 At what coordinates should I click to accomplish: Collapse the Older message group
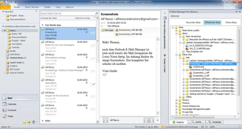pyautogui.click(x=43, y=121)
